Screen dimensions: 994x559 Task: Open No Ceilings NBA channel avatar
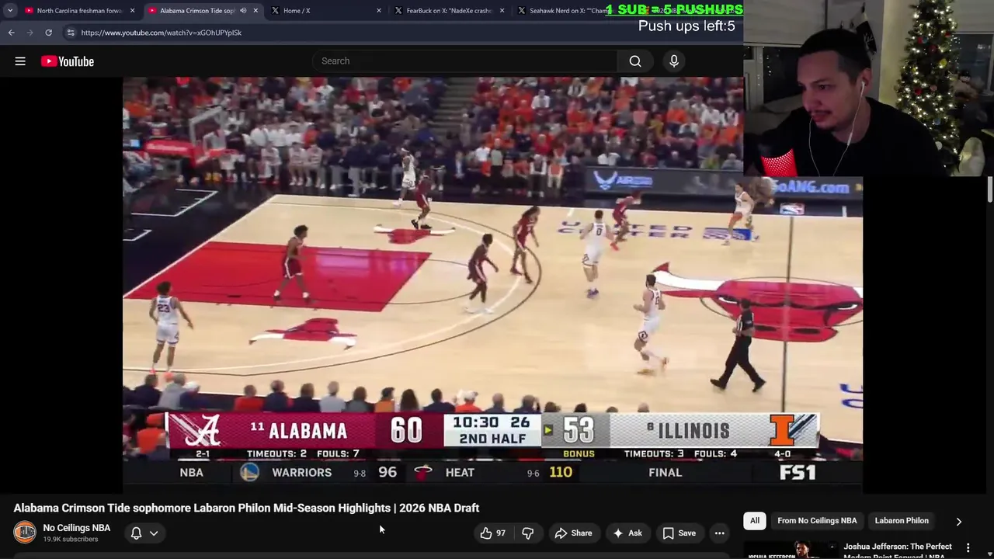(x=25, y=533)
